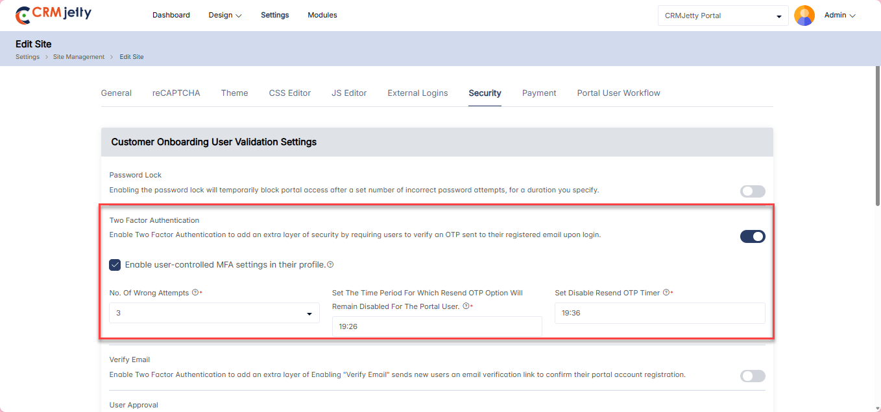The width and height of the screenshot is (881, 412).
Task: Go to Site Management breadcrumb link
Action: pyautogui.click(x=78, y=57)
